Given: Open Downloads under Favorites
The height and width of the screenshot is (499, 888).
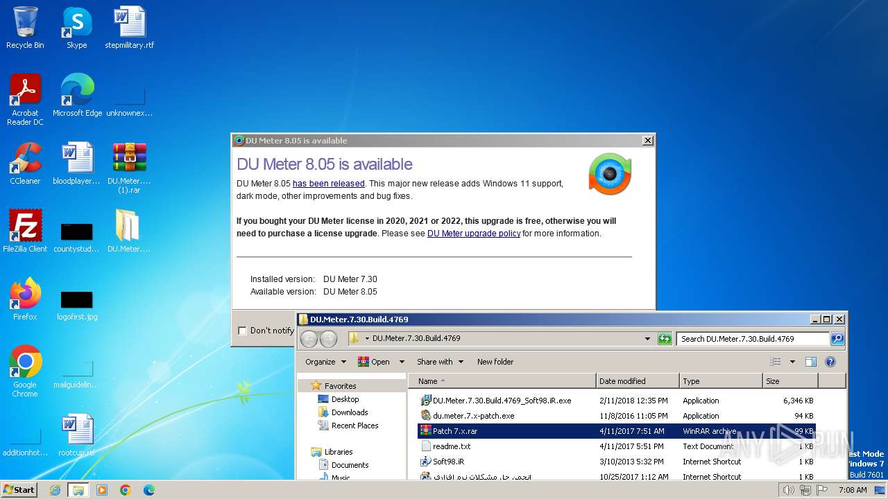Looking at the screenshot, I should [349, 412].
